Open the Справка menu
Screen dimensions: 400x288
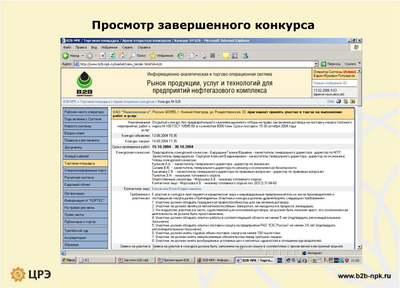[x=144, y=47]
